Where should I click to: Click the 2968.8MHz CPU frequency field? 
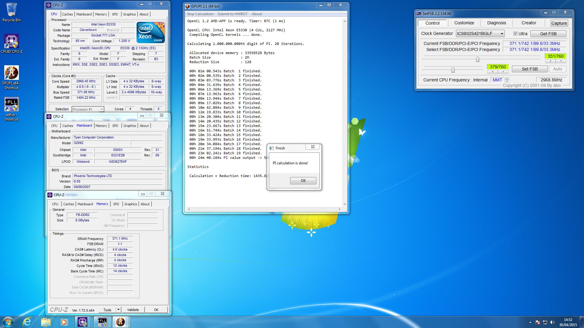click(551, 80)
